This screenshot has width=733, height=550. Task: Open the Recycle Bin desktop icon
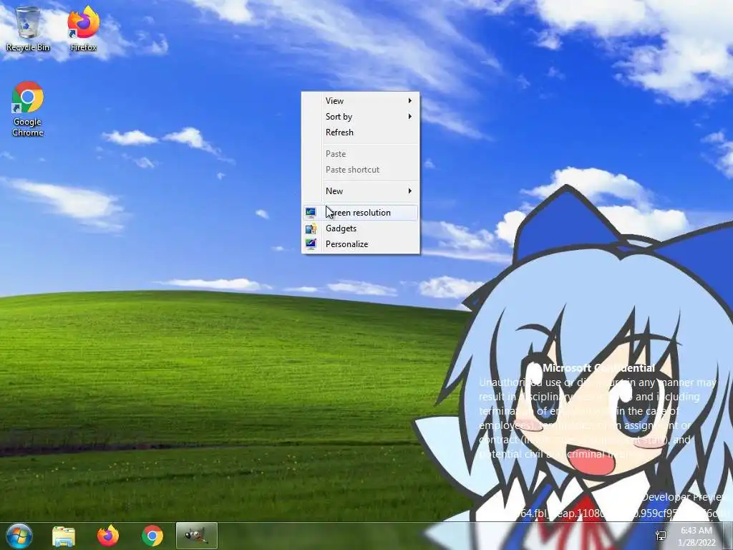[28, 29]
